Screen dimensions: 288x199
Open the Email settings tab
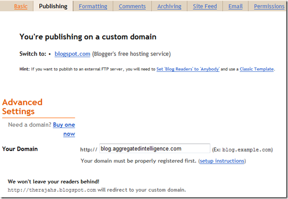[x=235, y=6]
